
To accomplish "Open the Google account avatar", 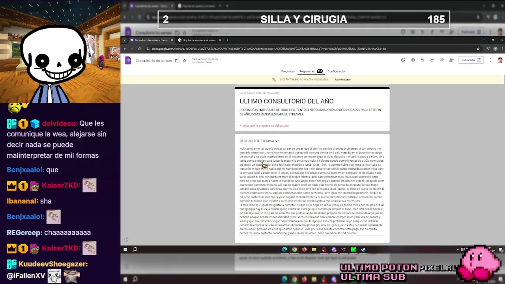I will click(500, 60).
